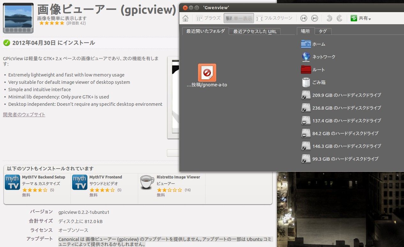Click the MythTV Backend Setup icon

click(x=12, y=182)
